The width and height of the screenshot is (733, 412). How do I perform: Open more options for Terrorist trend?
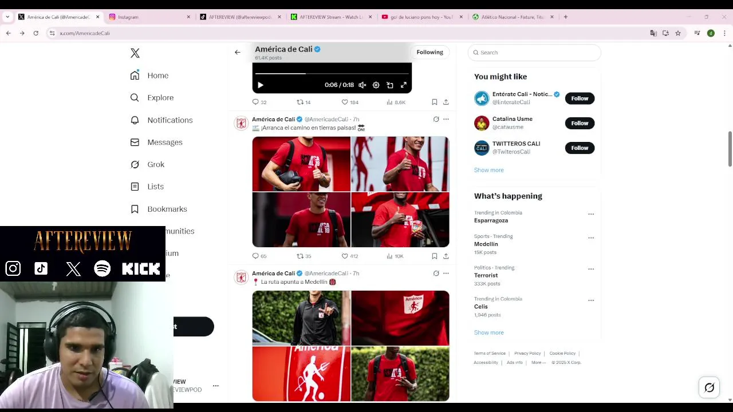[x=591, y=269]
